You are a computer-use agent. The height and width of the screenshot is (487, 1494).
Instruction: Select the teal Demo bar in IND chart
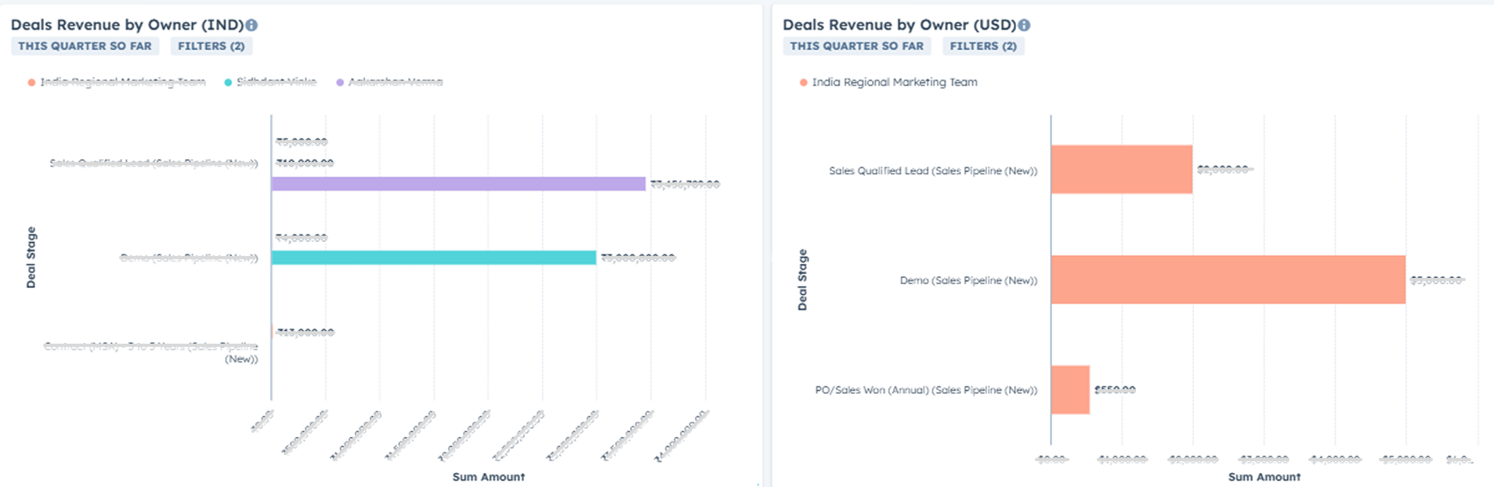[x=433, y=258]
